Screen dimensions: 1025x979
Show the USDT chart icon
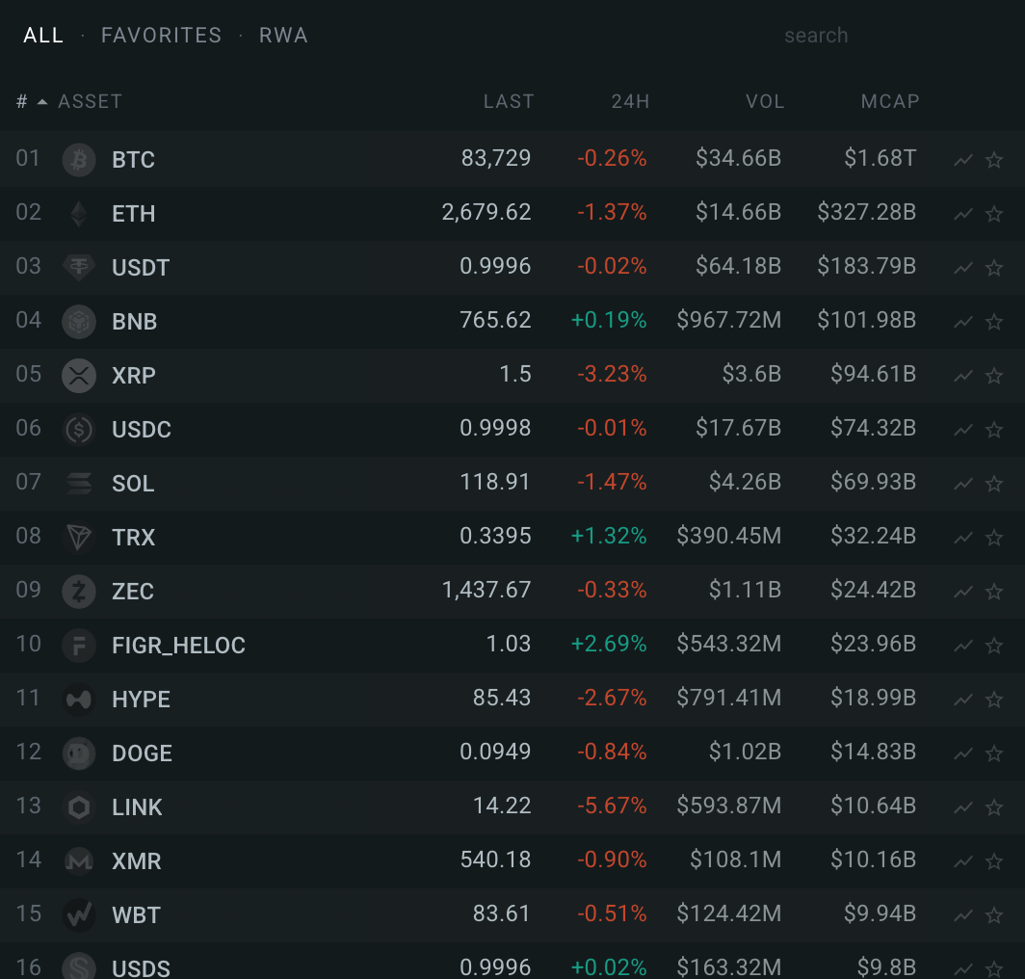(x=963, y=268)
